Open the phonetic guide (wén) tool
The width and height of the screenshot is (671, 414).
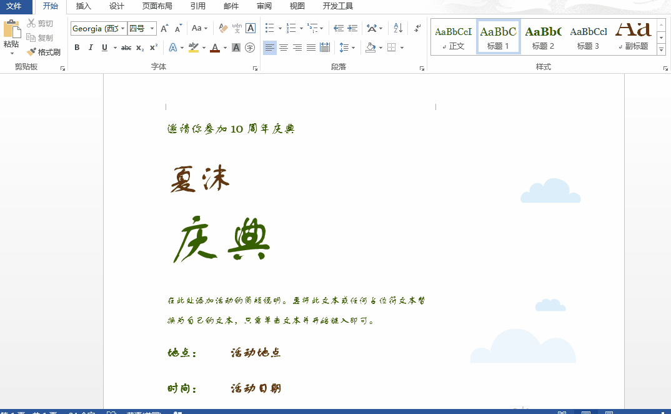237,28
